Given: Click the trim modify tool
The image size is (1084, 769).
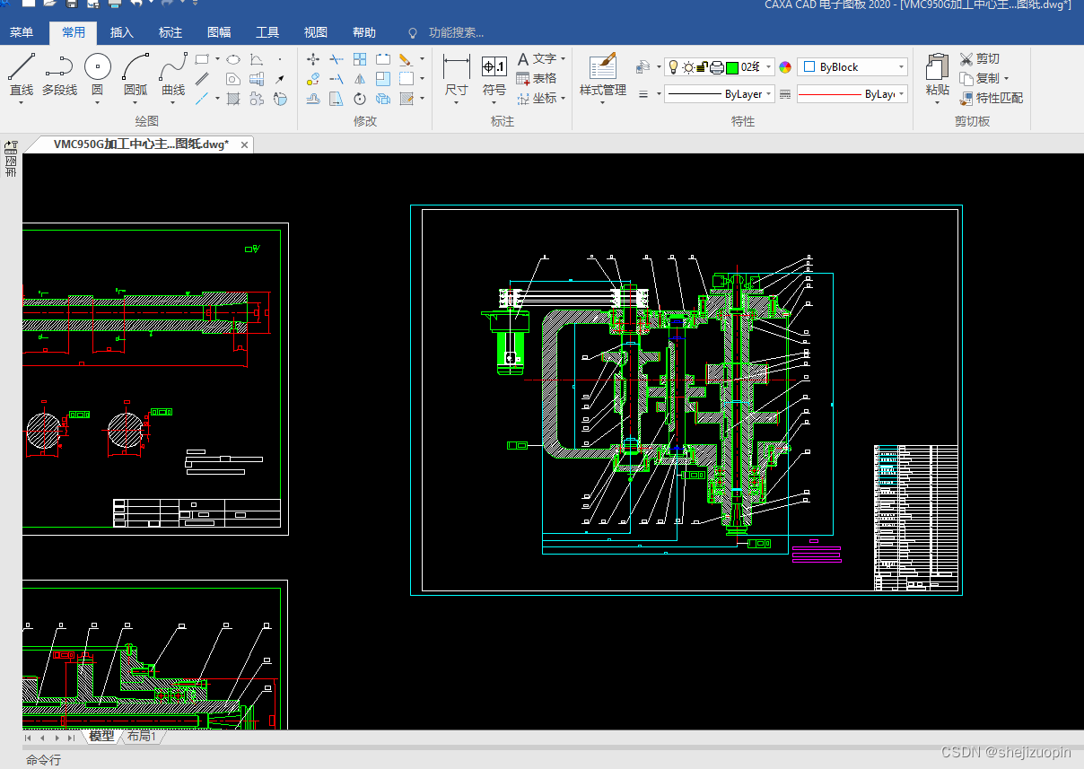Looking at the screenshot, I should click(337, 59).
